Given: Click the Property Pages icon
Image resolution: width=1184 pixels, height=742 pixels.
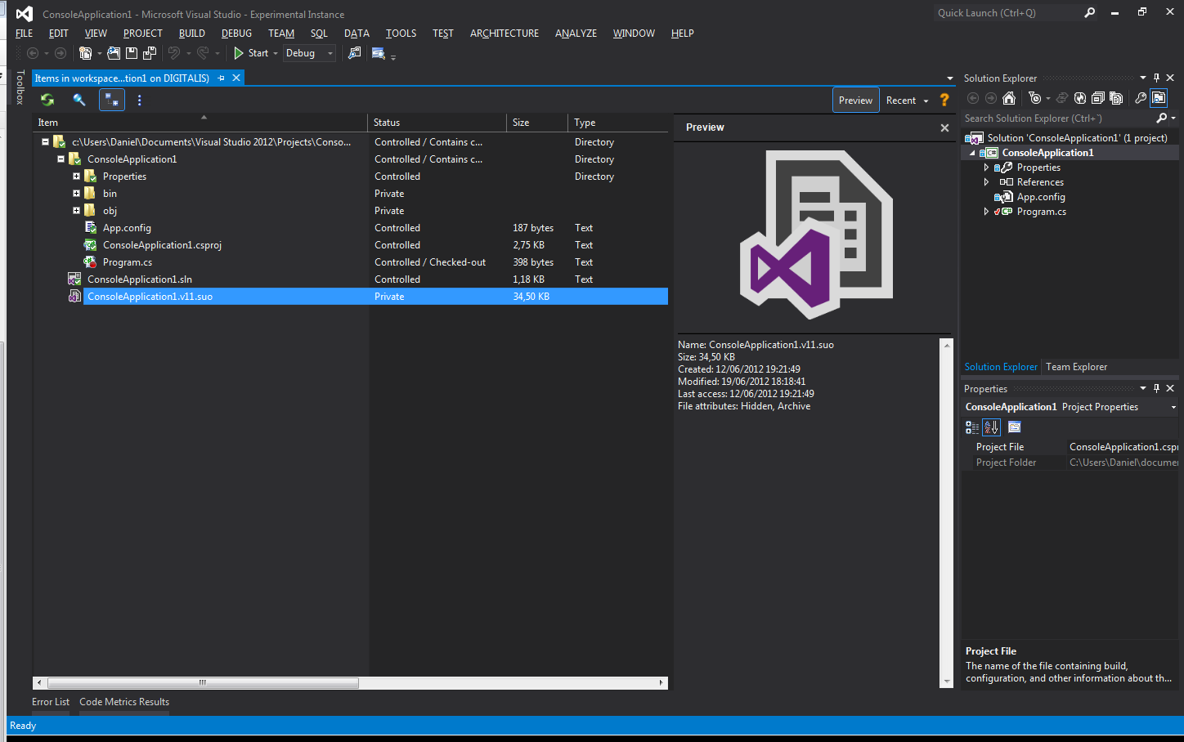Looking at the screenshot, I should pos(1015,427).
